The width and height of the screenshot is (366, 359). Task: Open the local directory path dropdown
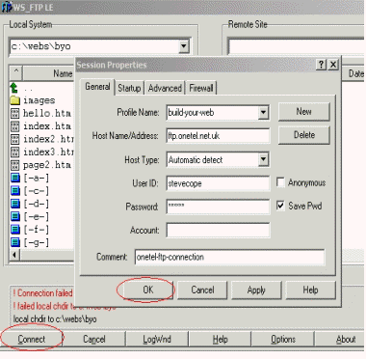click(x=183, y=46)
